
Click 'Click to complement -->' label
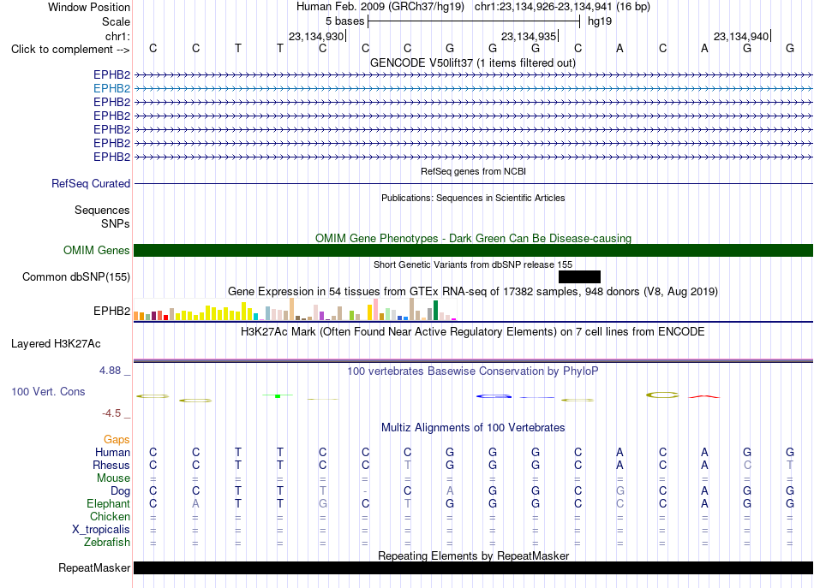coord(70,50)
